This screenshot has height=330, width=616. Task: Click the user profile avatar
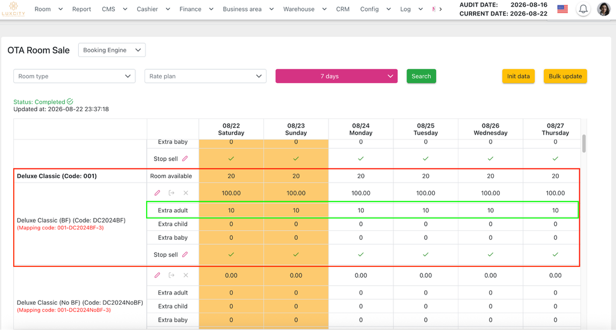pyautogui.click(x=603, y=9)
